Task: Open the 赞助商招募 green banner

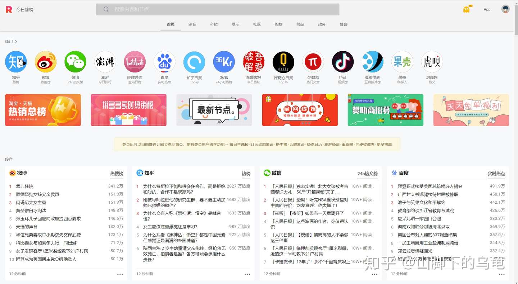Action: [x=386, y=110]
